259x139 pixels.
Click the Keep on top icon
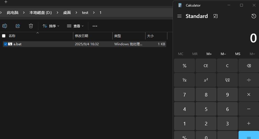pos(216,16)
